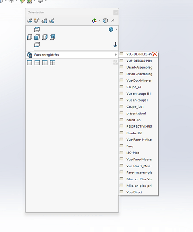
Task: Check the box next to Vue-Direct
Action: [121, 192]
